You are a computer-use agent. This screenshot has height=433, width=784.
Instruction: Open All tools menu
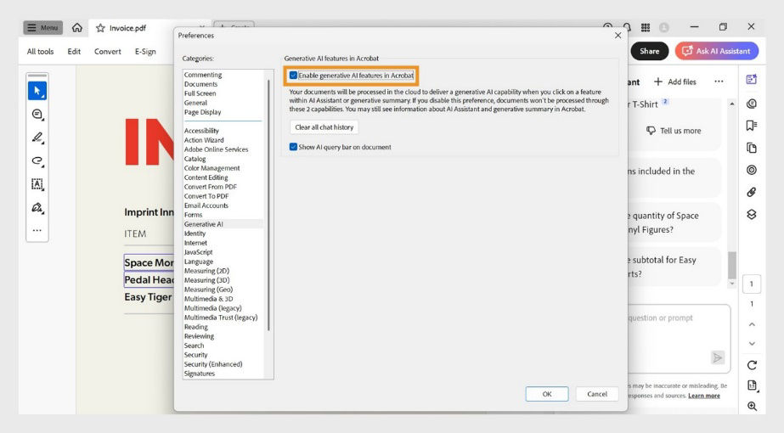(40, 52)
